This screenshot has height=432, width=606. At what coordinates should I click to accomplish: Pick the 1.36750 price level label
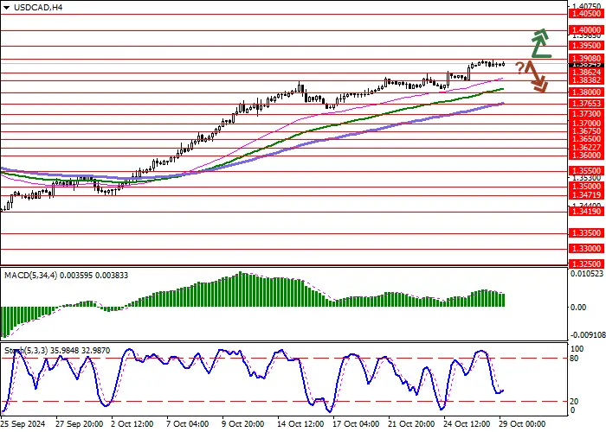tap(586, 131)
